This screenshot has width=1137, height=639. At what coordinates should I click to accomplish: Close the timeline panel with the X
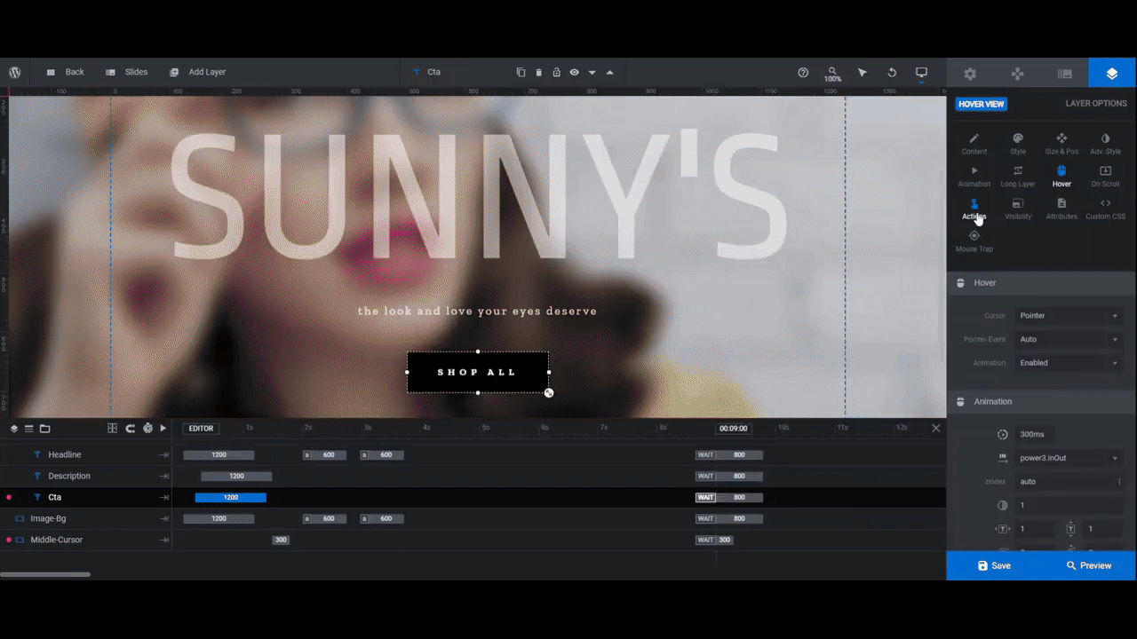pos(935,428)
